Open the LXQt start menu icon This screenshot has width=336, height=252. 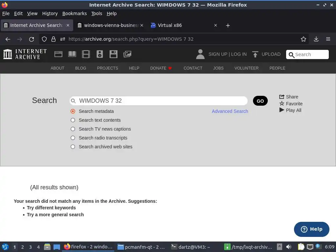5,247
